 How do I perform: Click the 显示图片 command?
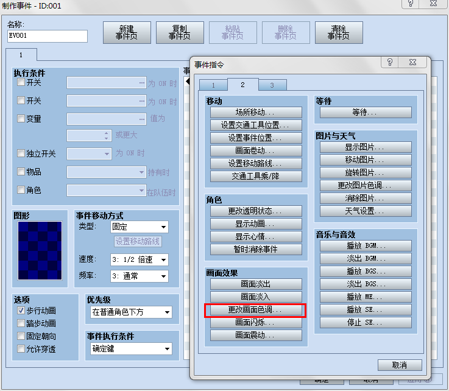pyautogui.click(x=366, y=147)
